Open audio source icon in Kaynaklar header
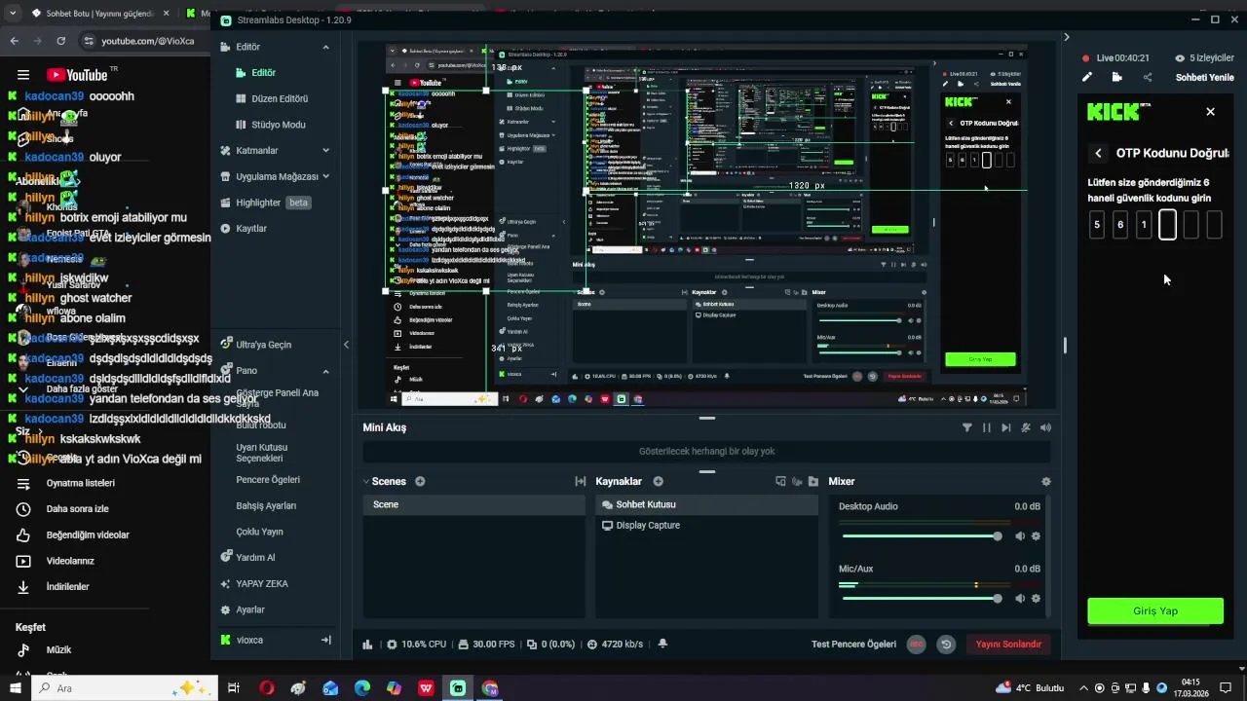The width and height of the screenshot is (1247, 701). 797,481
